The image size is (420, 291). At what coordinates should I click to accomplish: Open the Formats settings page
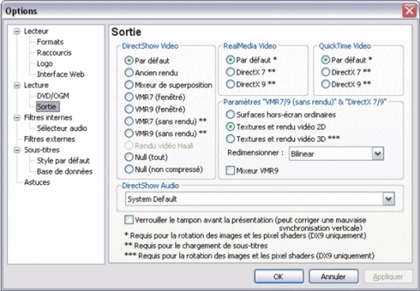pyautogui.click(x=50, y=42)
